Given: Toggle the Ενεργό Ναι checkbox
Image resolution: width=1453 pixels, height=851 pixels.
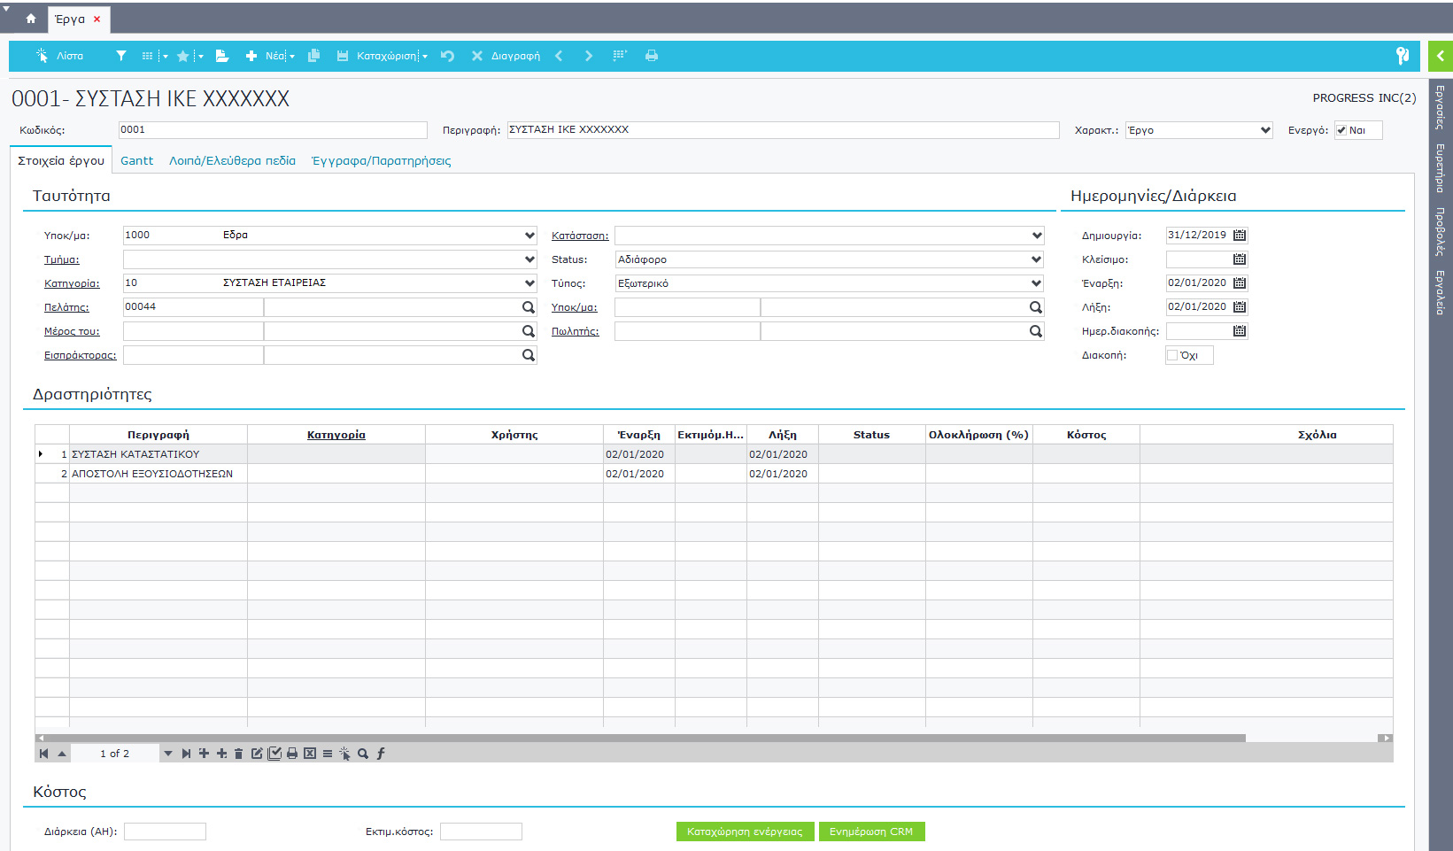Looking at the screenshot, I should pyautogui.click(x=1341, y=130).
